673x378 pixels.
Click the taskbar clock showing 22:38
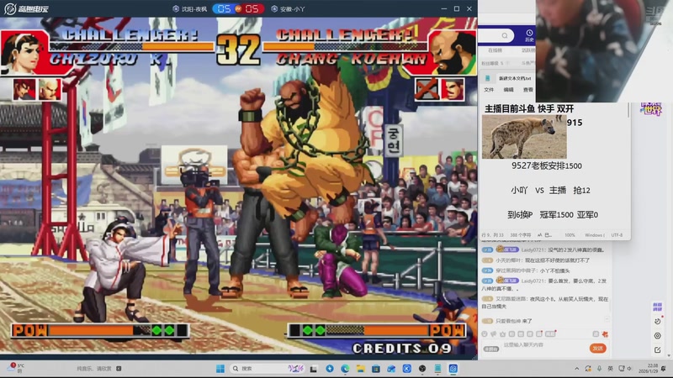pyautogui.click(x=649, y=369)
